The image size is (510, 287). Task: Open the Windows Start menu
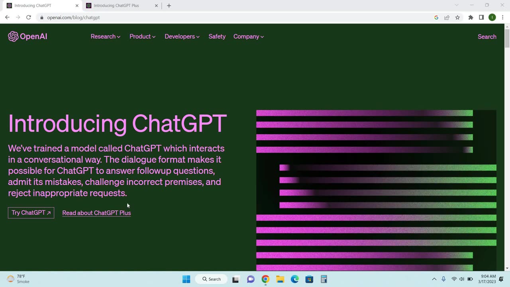coord(186,279)
